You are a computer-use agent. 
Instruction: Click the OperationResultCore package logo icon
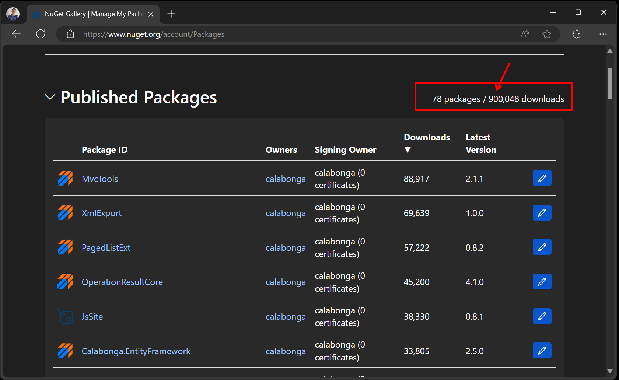(x=65, y=281)
